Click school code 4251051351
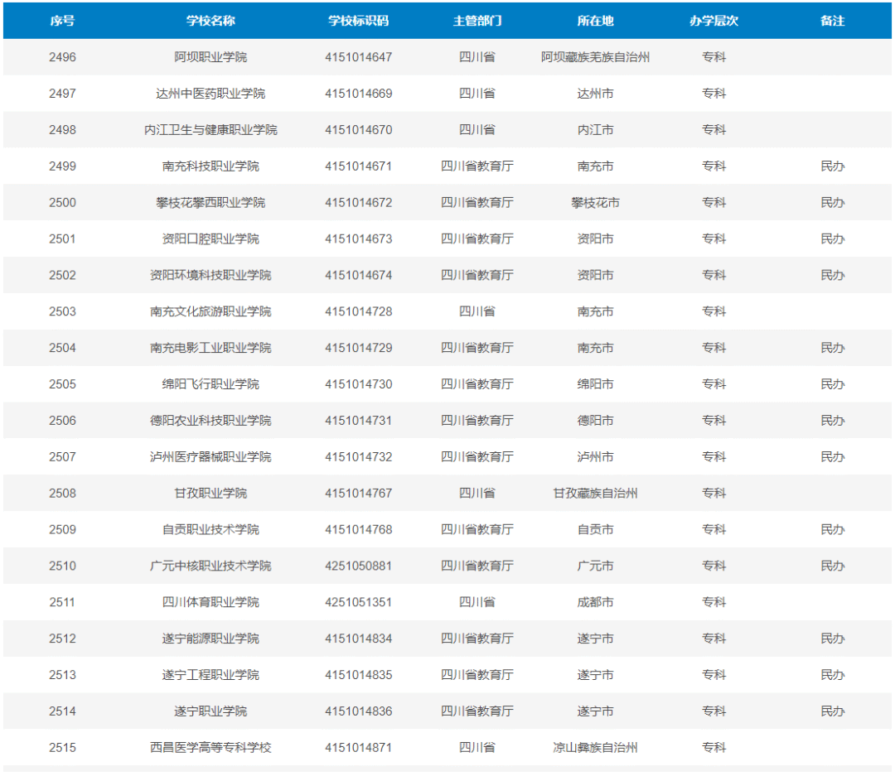 tap(359, 602)
